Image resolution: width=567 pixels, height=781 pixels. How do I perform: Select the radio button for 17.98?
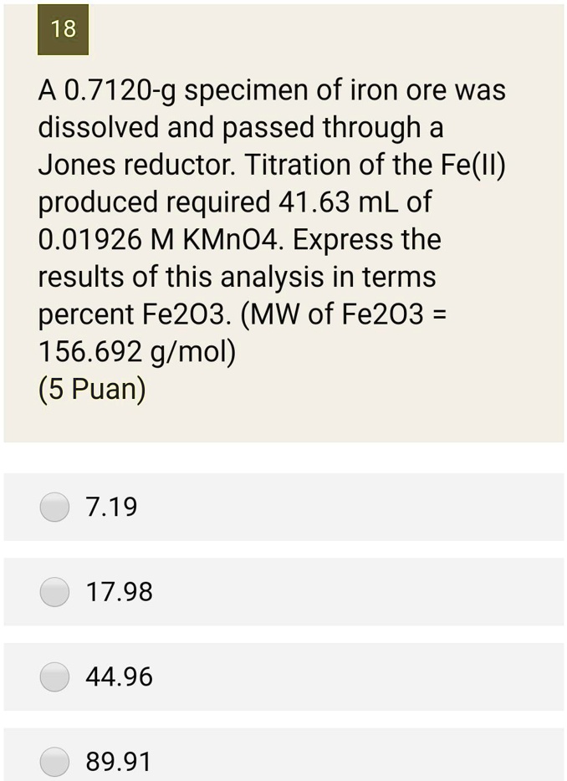tap(54, 592)
